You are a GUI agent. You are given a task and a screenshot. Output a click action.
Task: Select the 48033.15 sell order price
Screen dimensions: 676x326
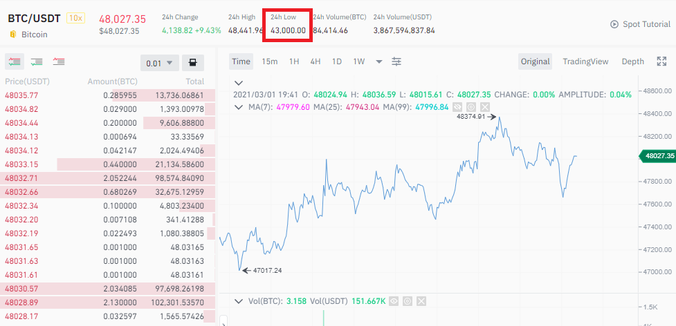(x=21, y=164)
